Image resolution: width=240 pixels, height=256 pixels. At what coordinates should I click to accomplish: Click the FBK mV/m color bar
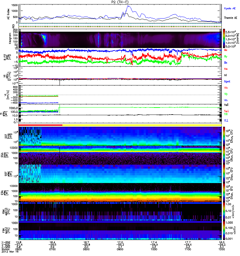coord(224,212)
